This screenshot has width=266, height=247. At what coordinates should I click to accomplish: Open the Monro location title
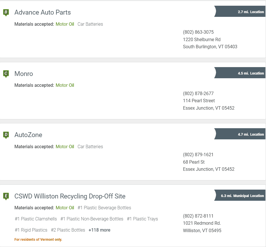coord(24,74)
